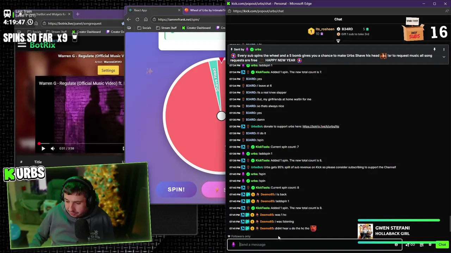Click B34RD in the gift leaderboard

pyautogui.click(x=347, y=29)
